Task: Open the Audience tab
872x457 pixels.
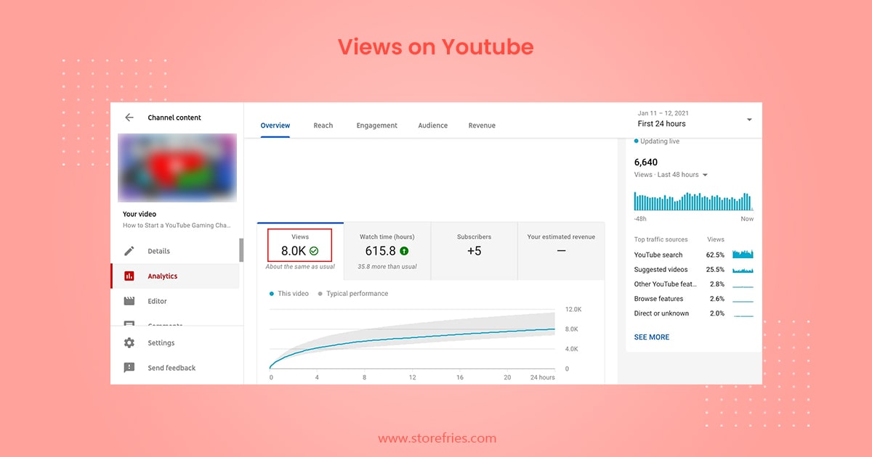Action: pos(432,125)
